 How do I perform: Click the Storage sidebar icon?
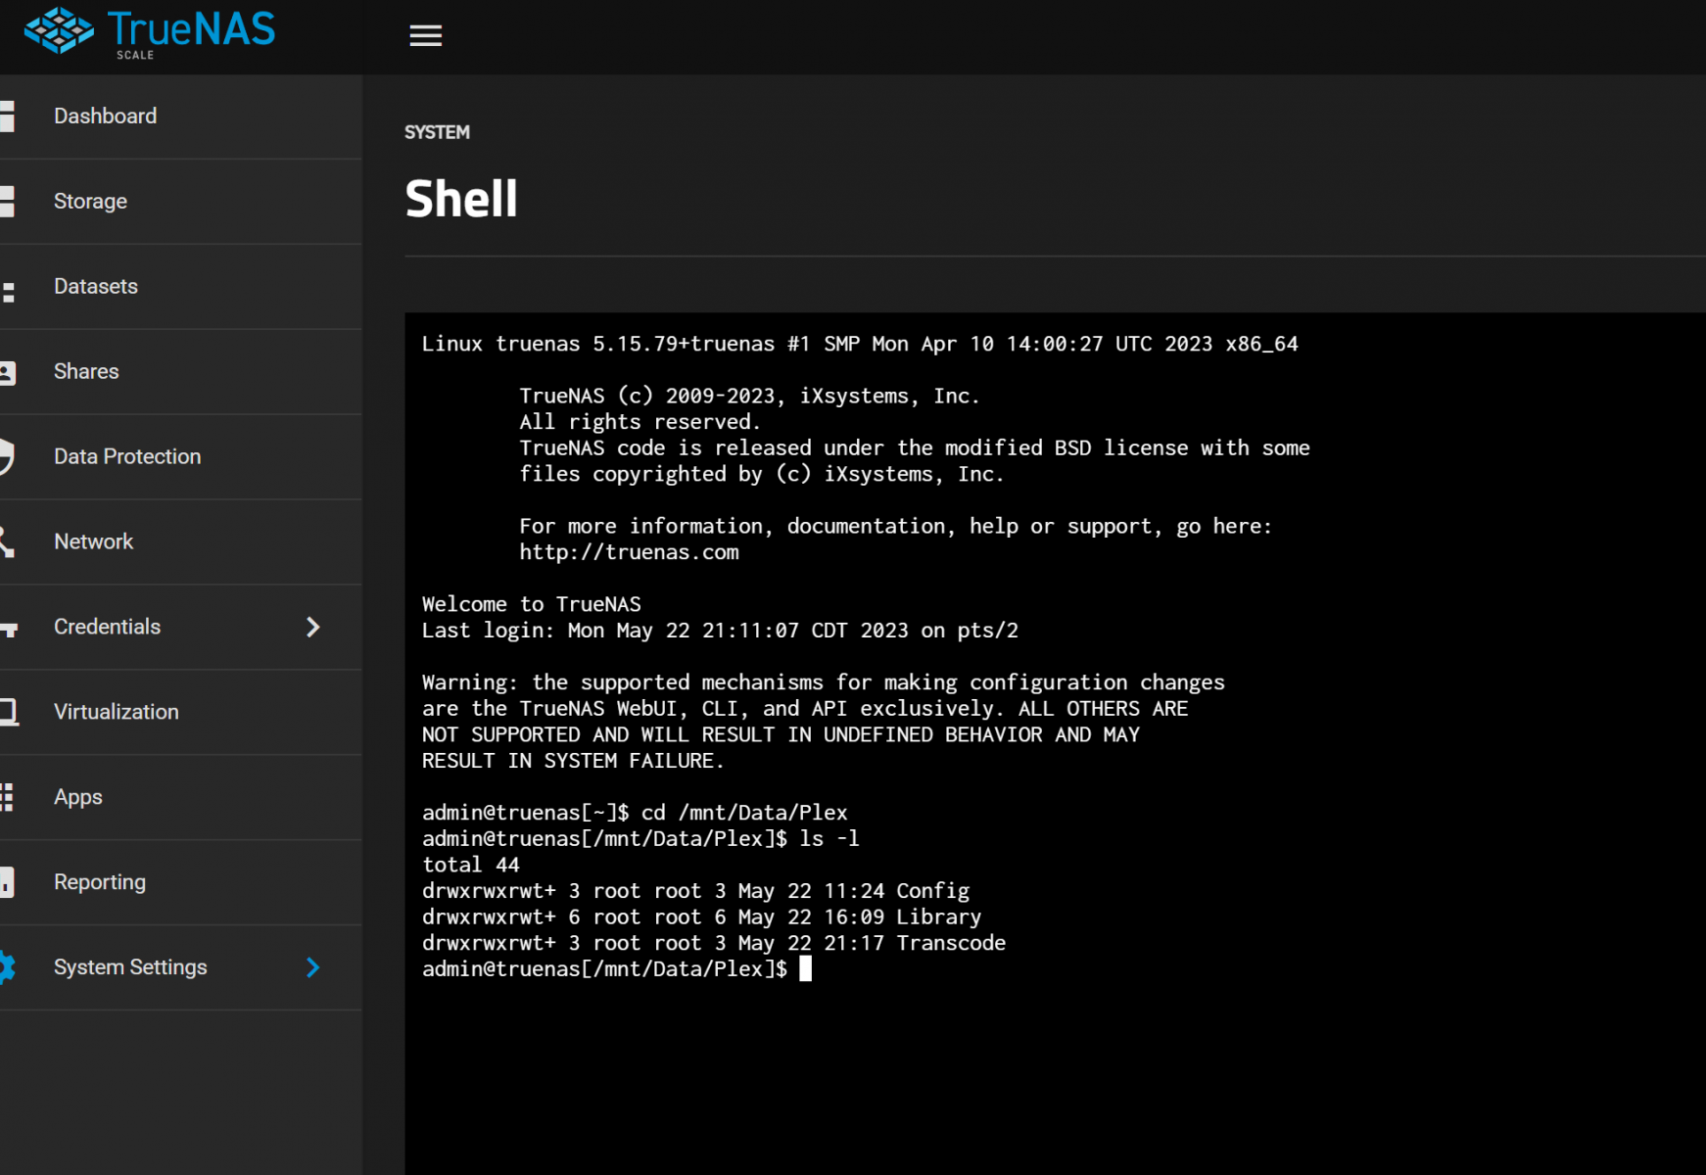[x=7, y=202]
